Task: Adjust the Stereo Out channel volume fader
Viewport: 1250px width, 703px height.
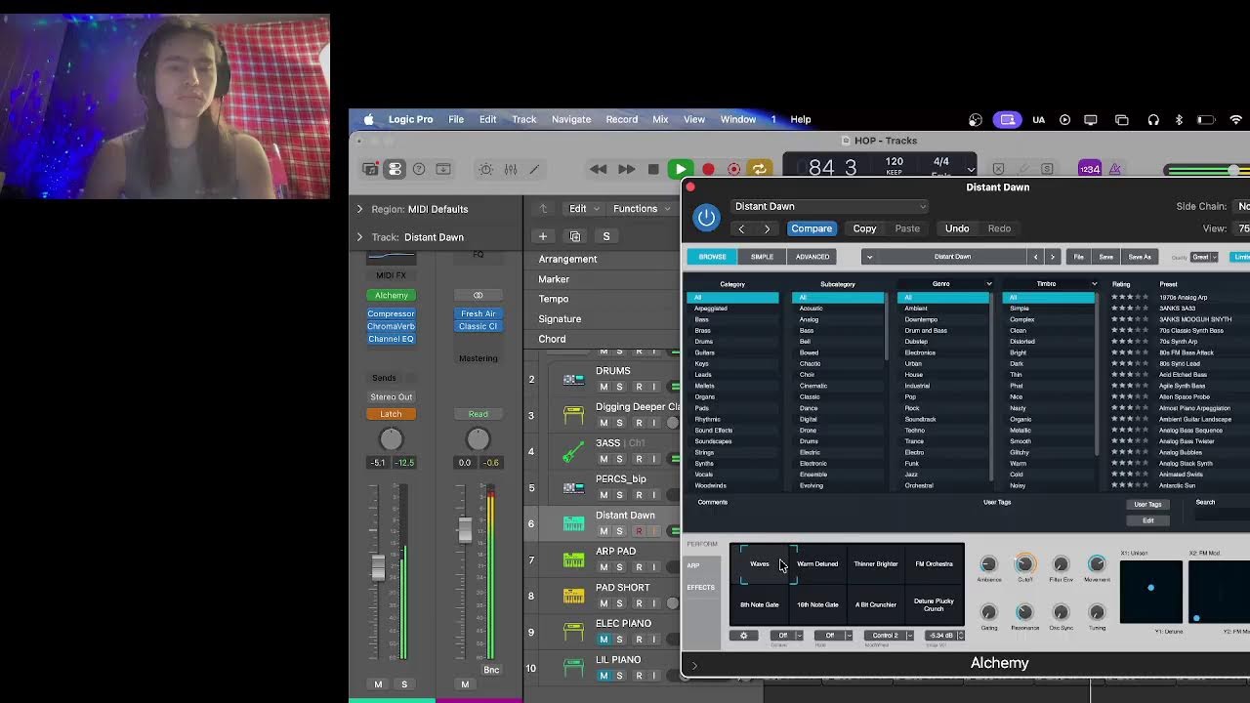Action: pos(465,529)
